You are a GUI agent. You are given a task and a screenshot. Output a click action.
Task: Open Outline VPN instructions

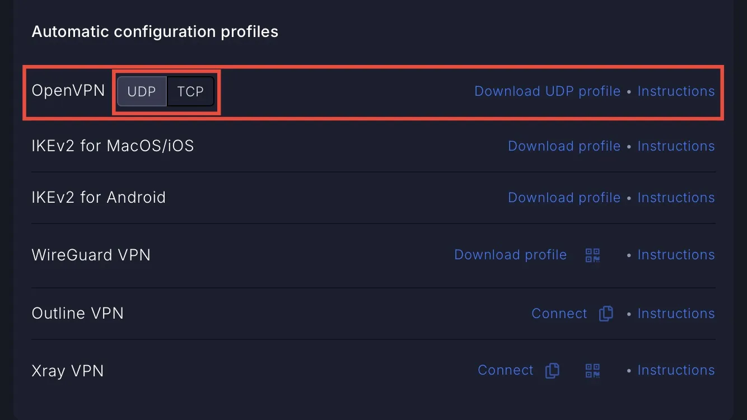point(676,314)
